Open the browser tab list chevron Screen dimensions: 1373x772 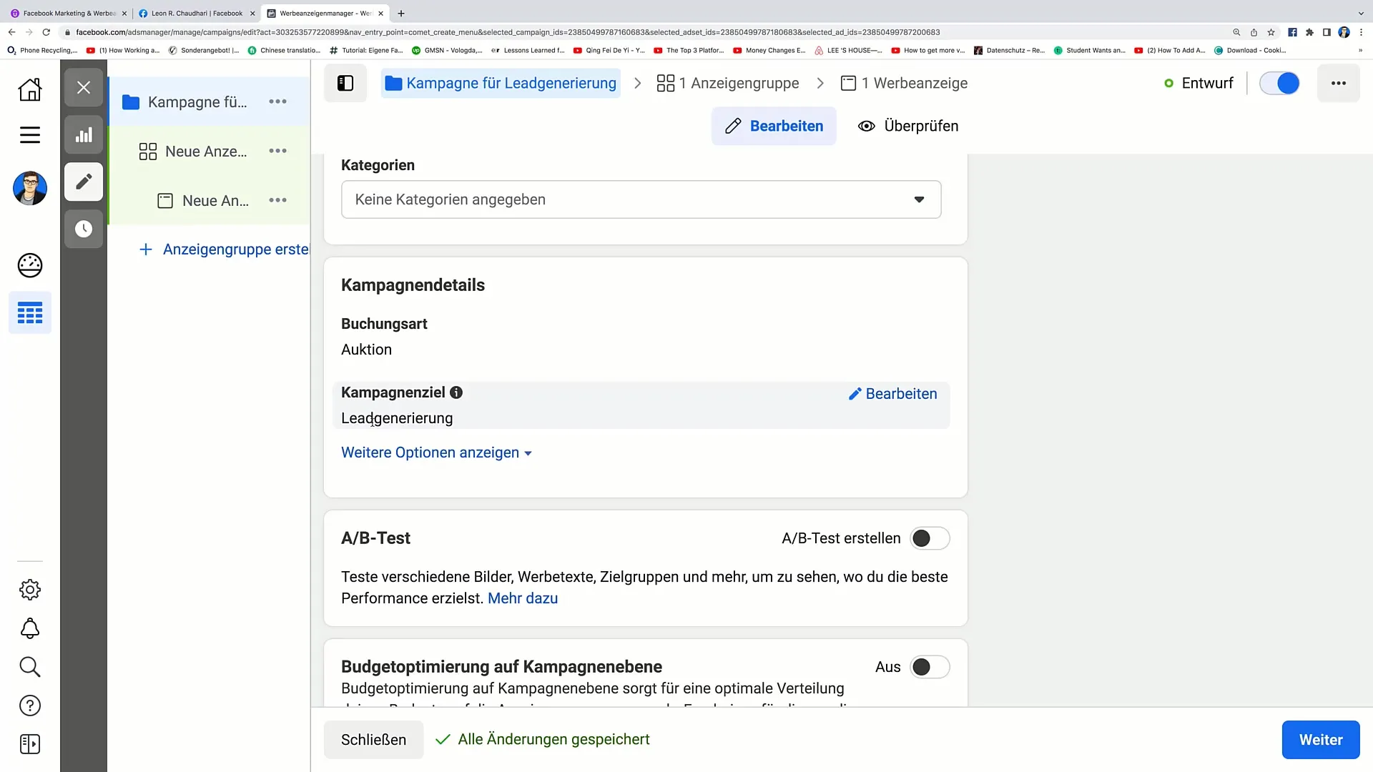[x=1360, y=13]
